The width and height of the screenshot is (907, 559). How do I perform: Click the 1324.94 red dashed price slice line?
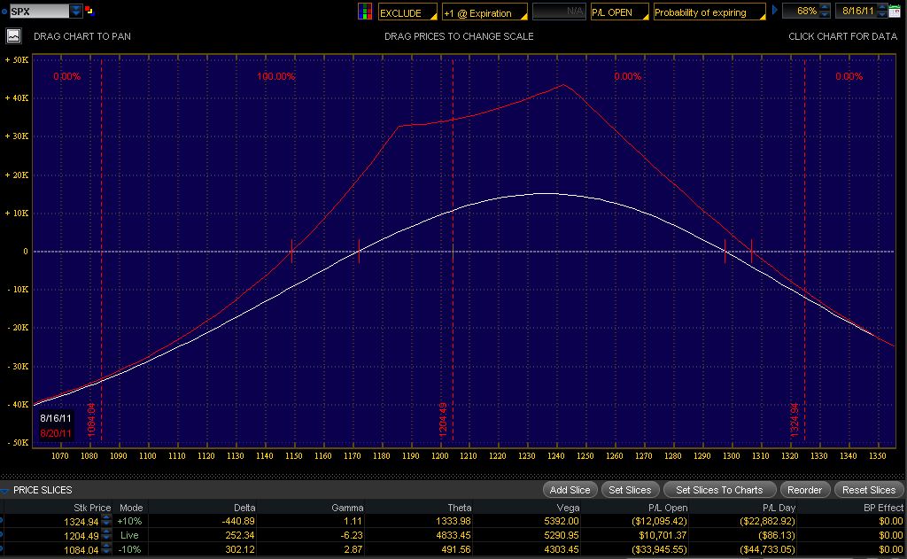coord(804,249)
